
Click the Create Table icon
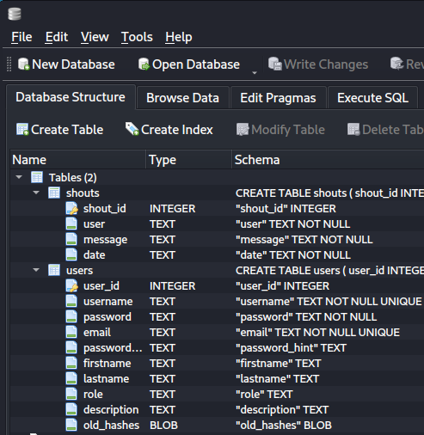pyautogui.click(x=22, y=129)
